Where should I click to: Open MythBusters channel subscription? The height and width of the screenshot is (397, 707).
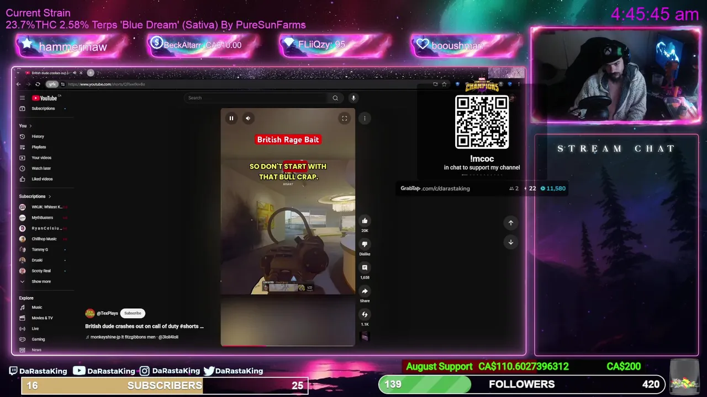pos(43,218)
